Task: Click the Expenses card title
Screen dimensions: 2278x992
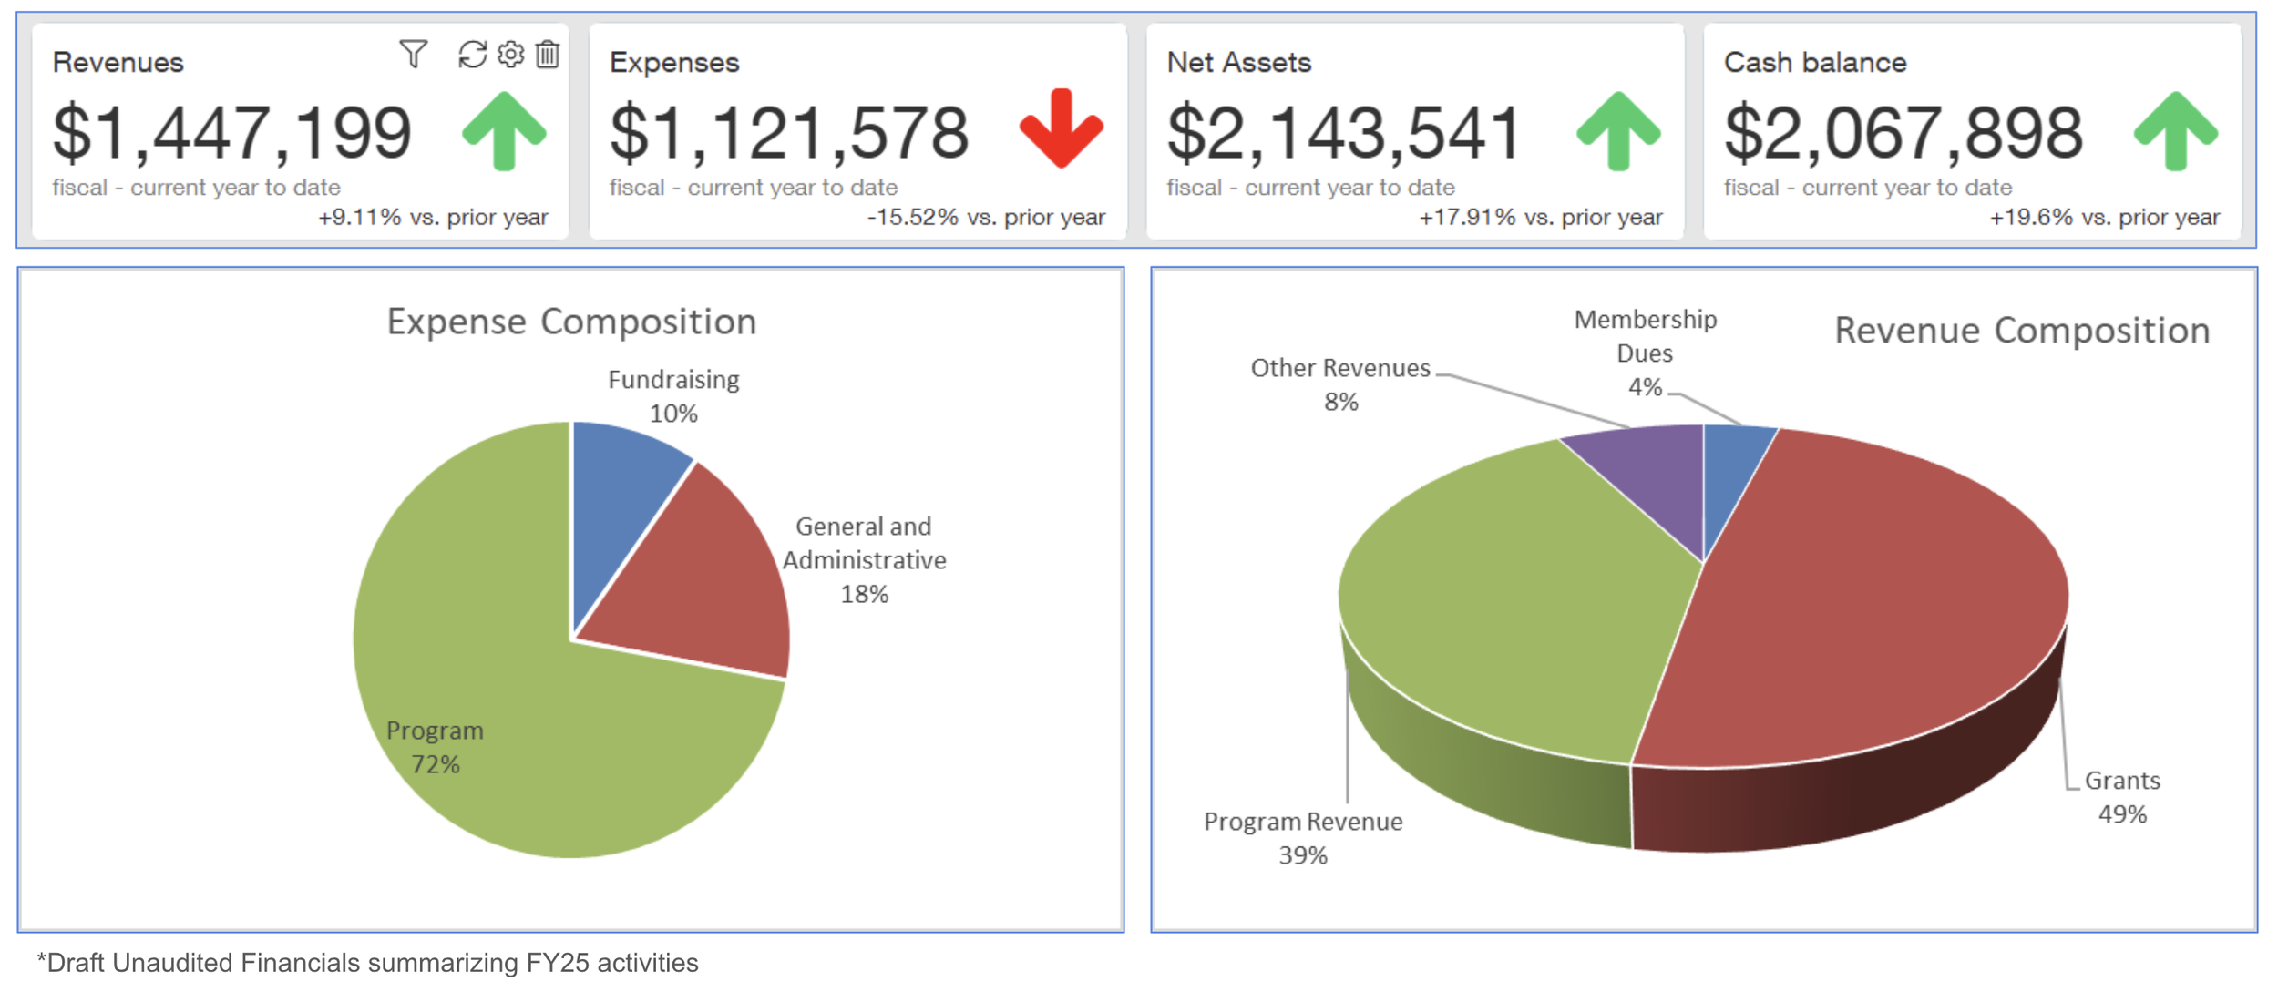Action: click(674, 62)
